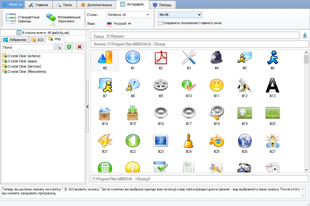Pick the green checkmark runner icon #10
This screenshot has height=206, width=310.
click(x=189, y=85)
